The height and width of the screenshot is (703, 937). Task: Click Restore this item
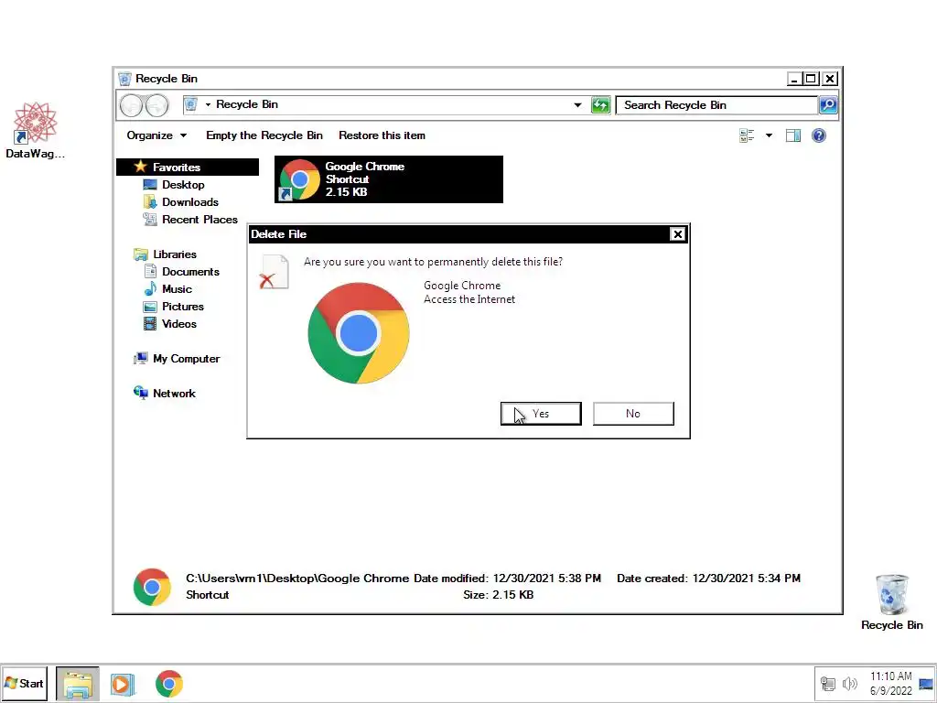click(x=382, y=135)
